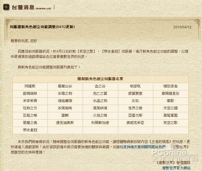Select the 科爾蘇加德 server cell
Viewport: 202px width, 171px height.
100,123
